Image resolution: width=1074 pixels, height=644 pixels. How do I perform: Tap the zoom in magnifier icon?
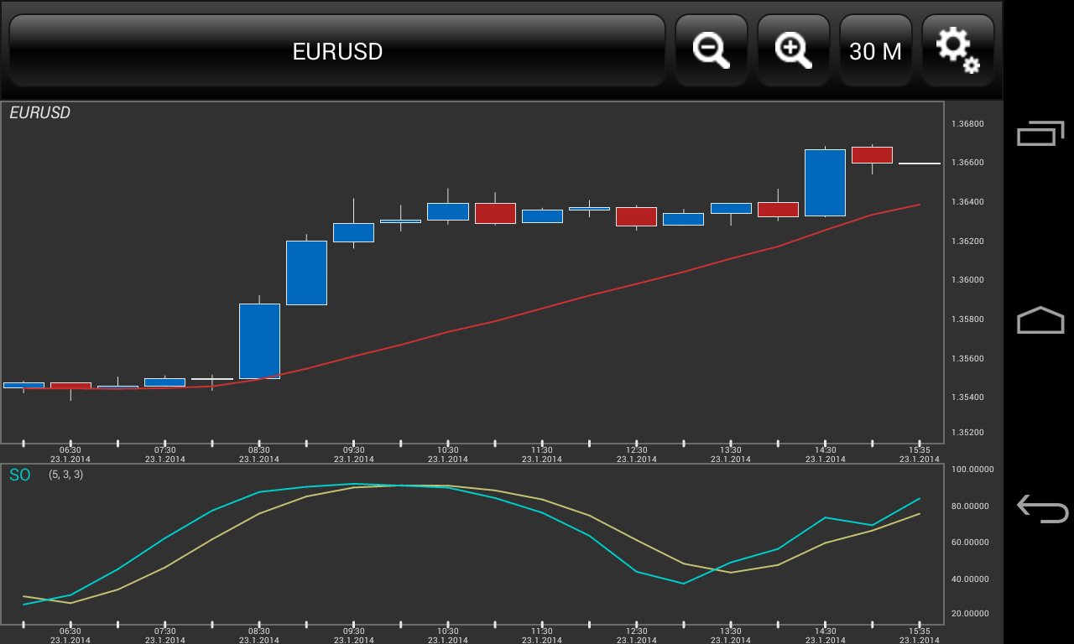coord(794,50)
